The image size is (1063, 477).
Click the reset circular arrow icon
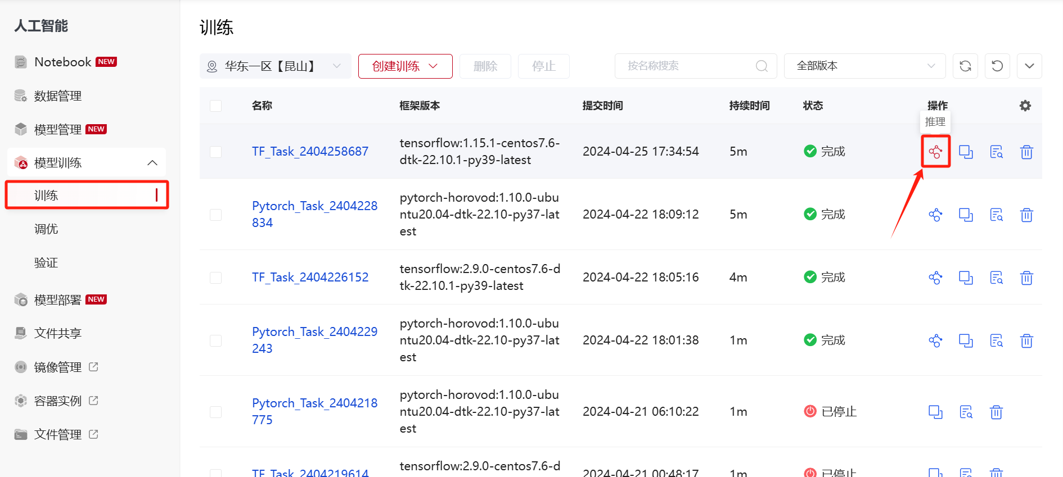point(997,66)
